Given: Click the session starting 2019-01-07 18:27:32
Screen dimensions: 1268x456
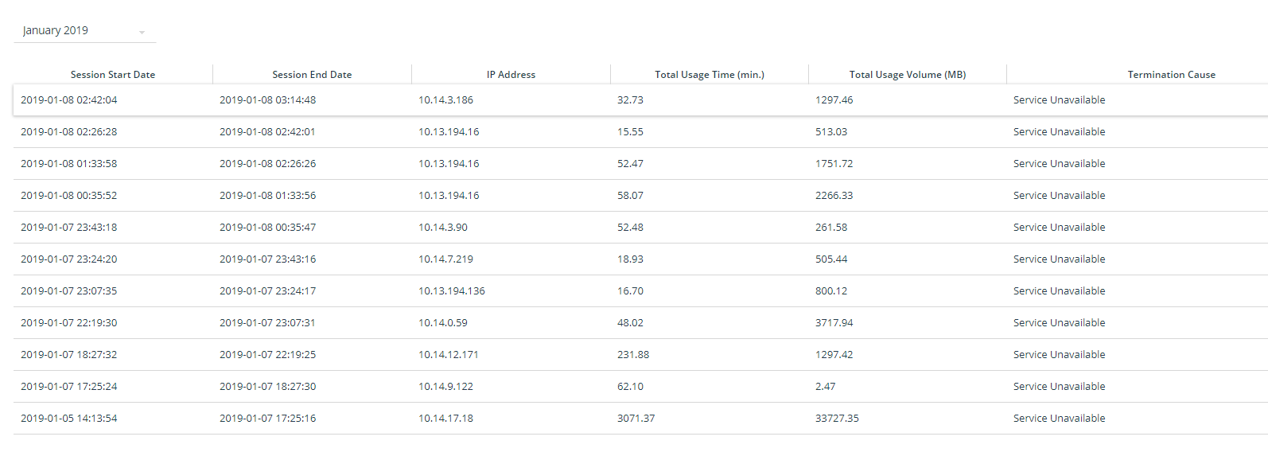Looking at the screenshot, I should coord(69,355).
